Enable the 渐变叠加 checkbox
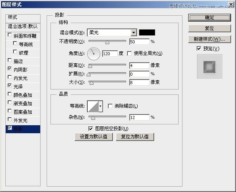Image resolution: width=236 pixels, height=192 pixels. tap(10, 103)
